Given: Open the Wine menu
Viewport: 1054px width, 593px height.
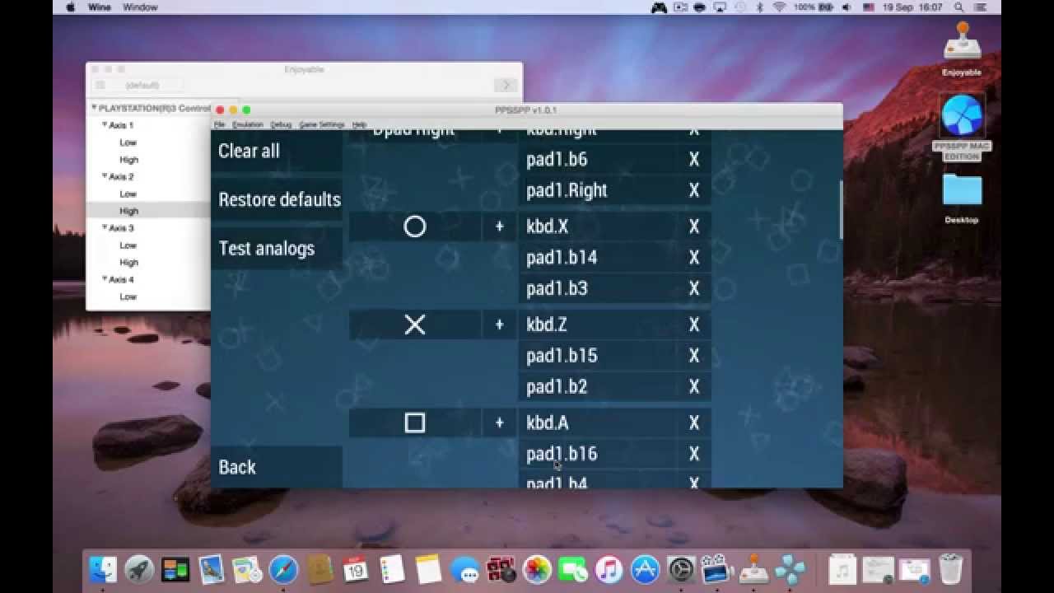Looking at the screenshot, I should pyautogui.click(x=99, y=7).
